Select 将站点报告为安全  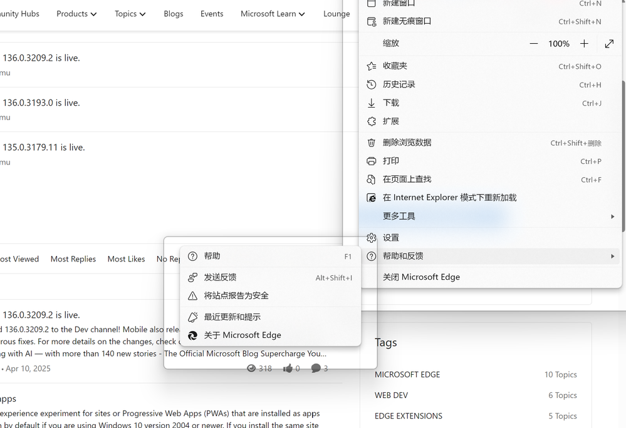pyautogui.click(x=271, y=296)
